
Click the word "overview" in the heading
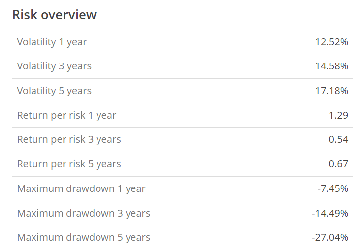pyautogui.click(x=69, y=15)
